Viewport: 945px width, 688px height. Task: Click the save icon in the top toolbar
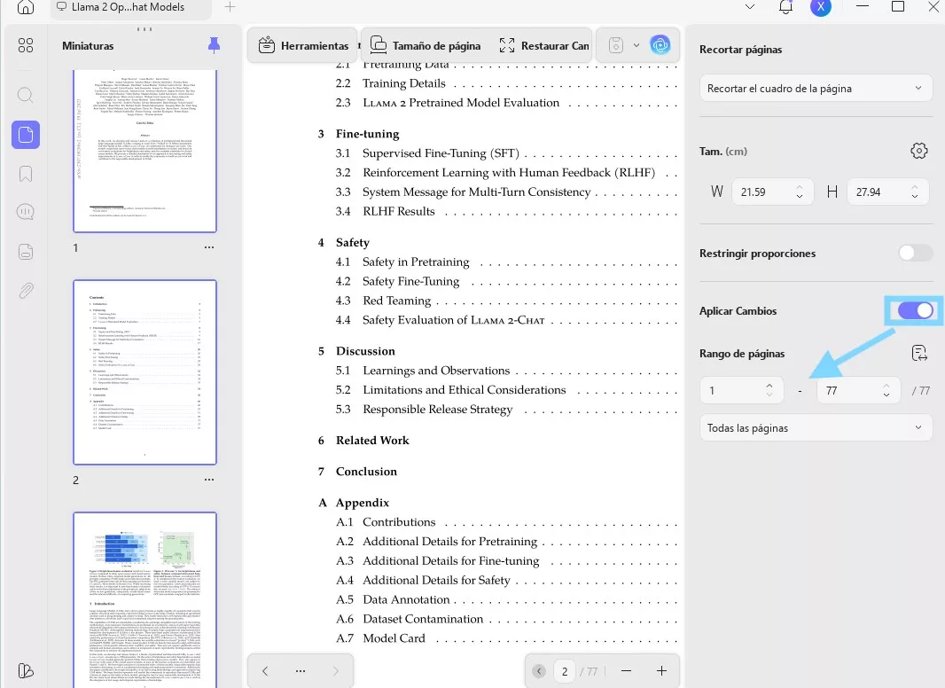point(615,45)
